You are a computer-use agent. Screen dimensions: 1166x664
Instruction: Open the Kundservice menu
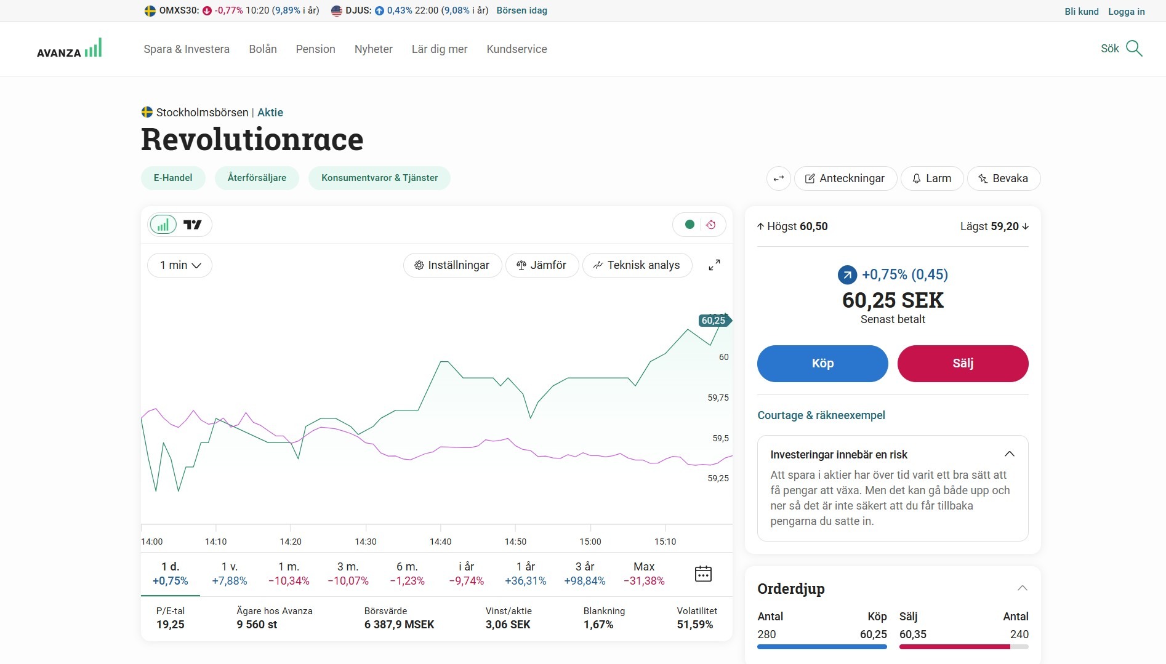(517, 49)
